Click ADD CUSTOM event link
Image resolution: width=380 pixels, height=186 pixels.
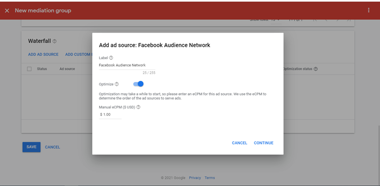(x=79, y=54)
